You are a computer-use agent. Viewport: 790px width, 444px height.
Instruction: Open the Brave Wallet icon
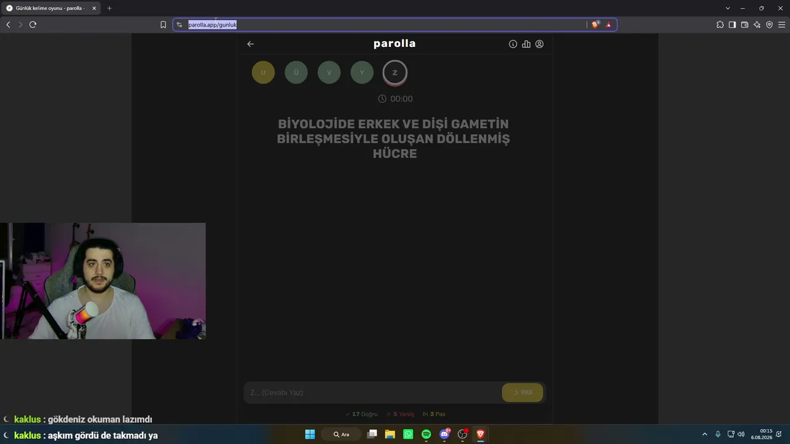tap(744, 25)
